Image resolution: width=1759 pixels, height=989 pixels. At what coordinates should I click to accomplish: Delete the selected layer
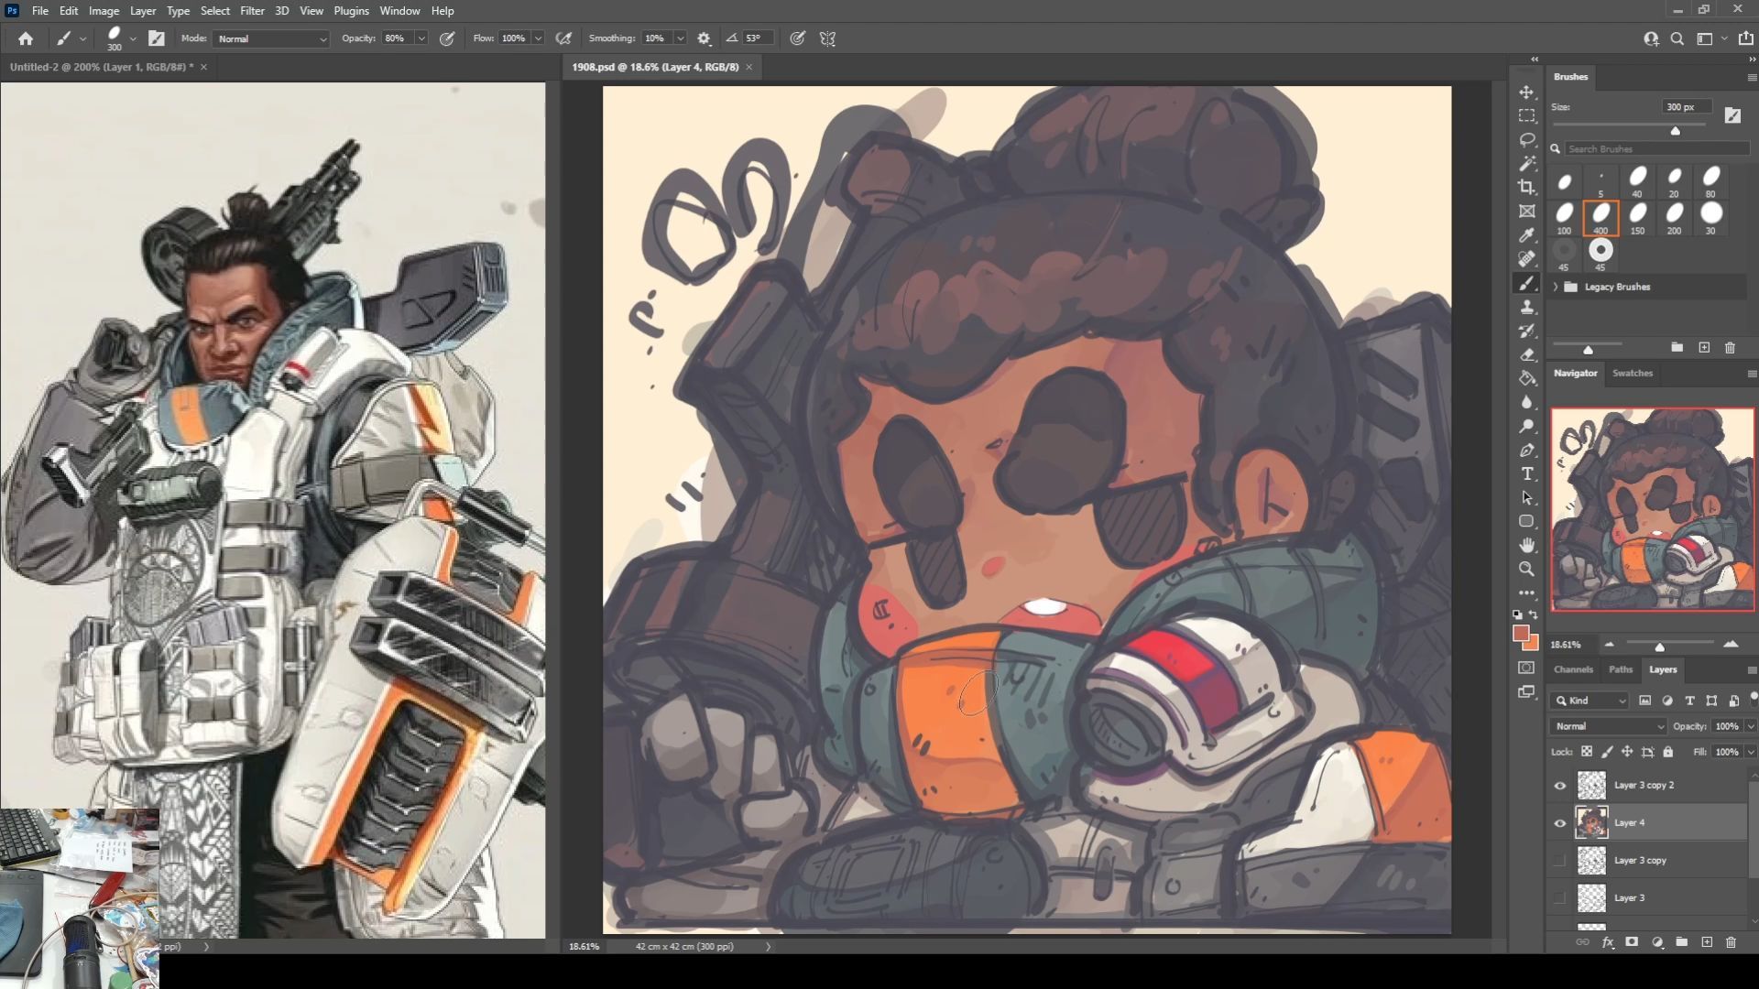1731,942
